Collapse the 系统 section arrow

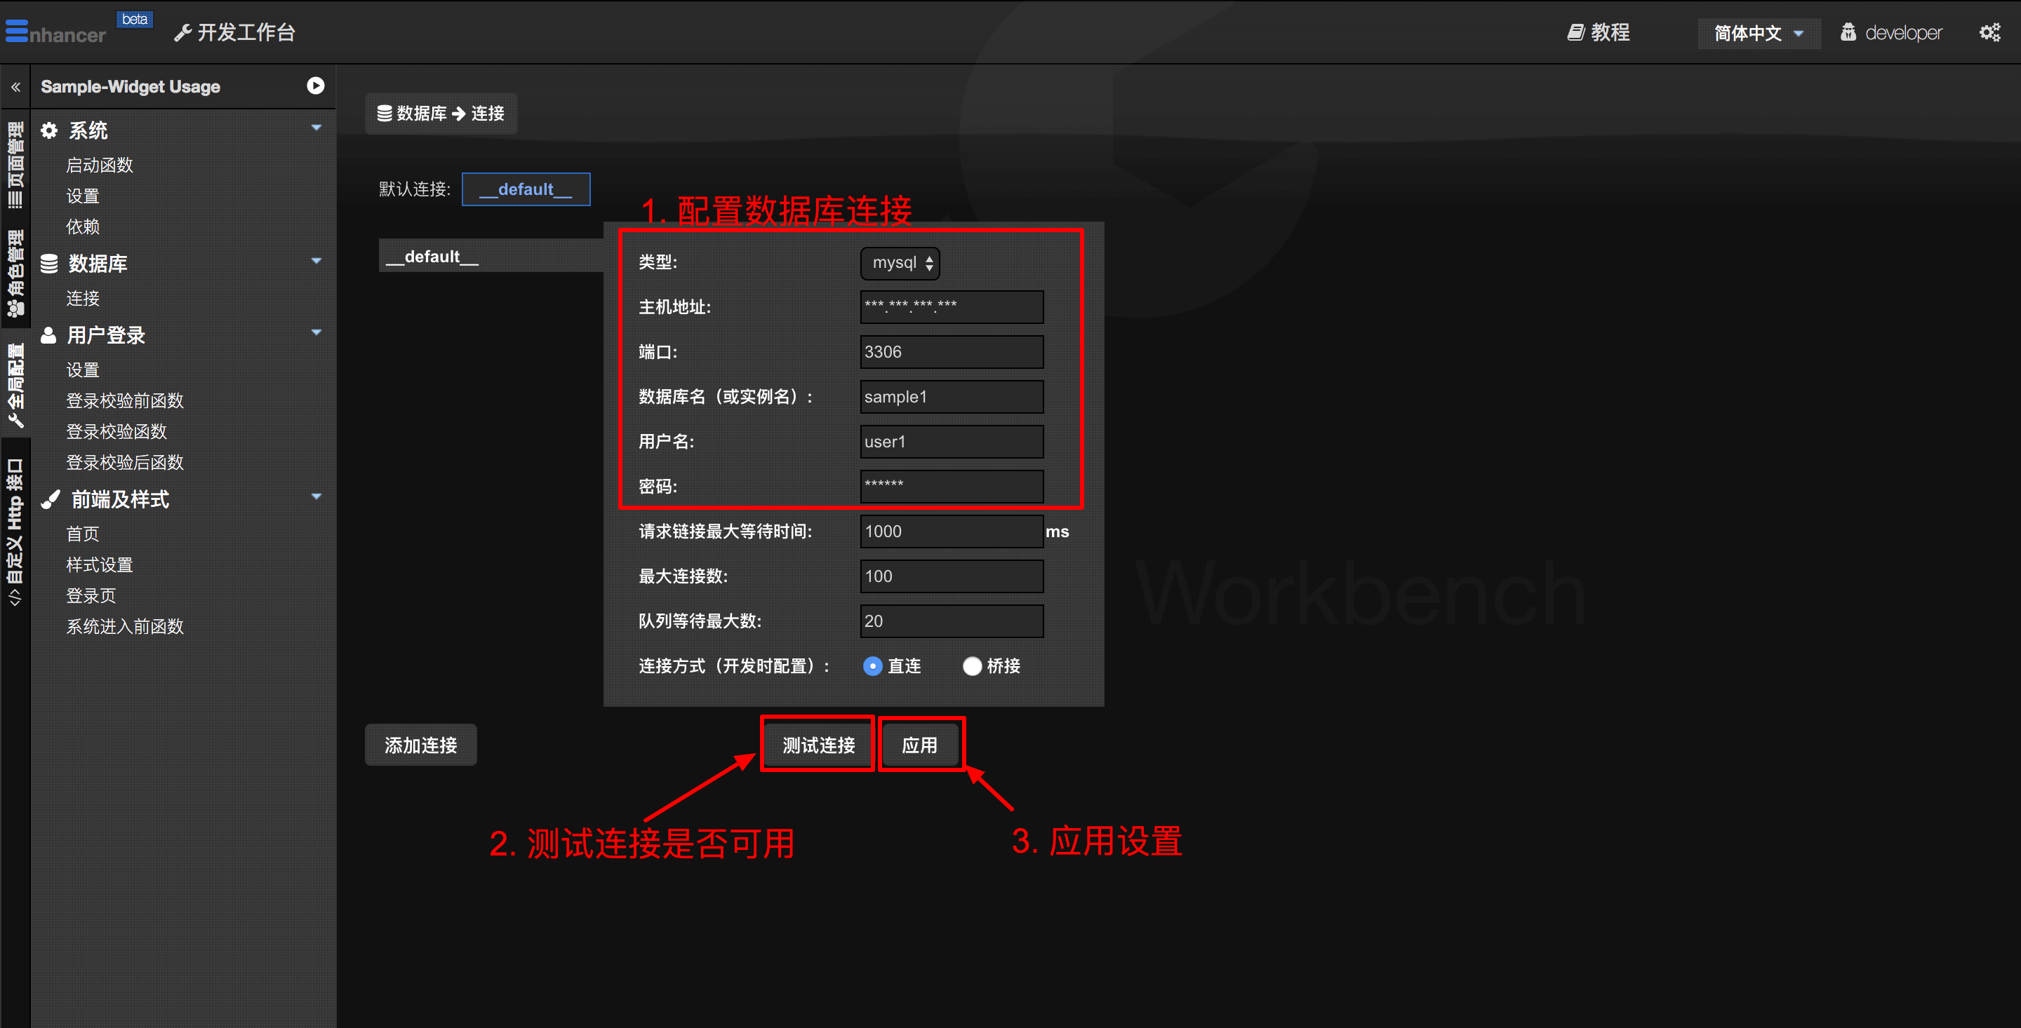pyautogui.click(x=316, y=128)
